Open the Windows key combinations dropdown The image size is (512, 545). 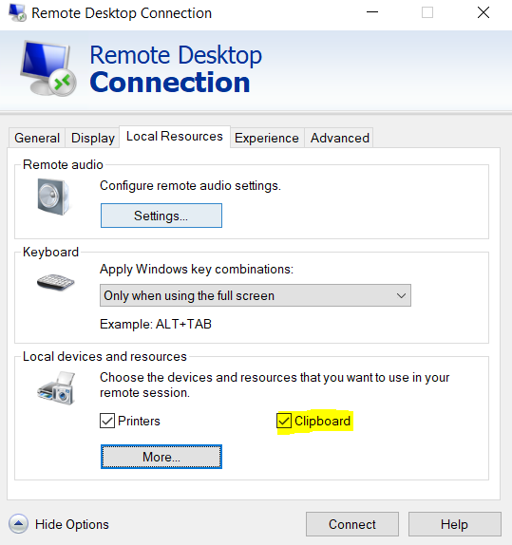coord(256,295)
